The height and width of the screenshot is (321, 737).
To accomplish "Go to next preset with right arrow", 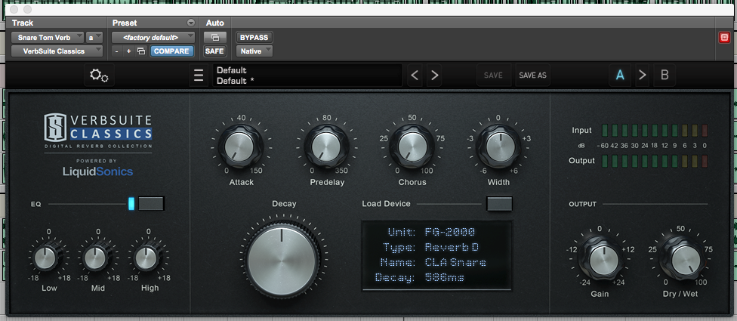I will [434, 76].
